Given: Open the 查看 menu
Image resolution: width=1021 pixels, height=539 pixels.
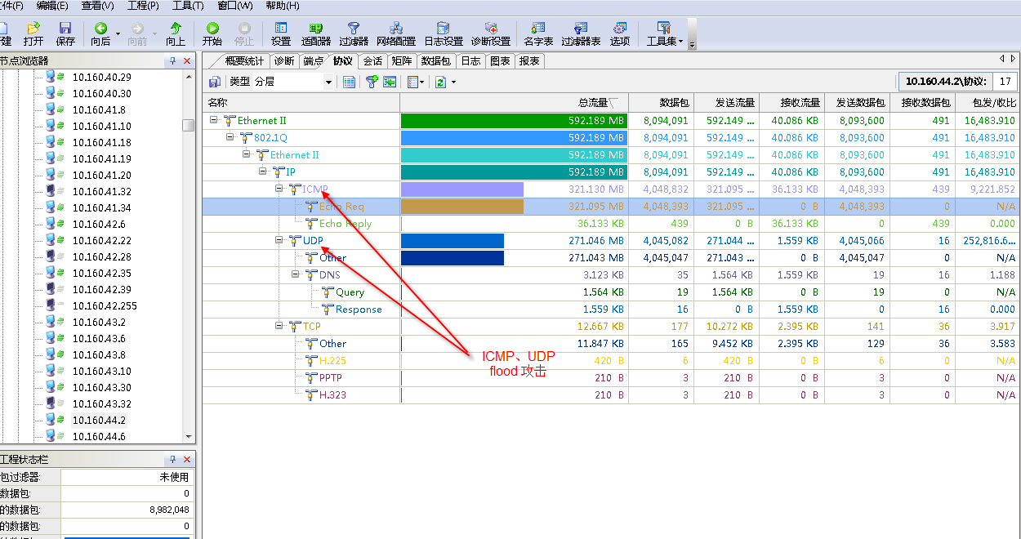Looking at the screenshot, I should pos(97,7).
